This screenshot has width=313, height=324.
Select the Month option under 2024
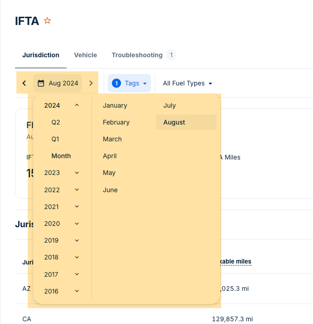(x=61, y=156)
